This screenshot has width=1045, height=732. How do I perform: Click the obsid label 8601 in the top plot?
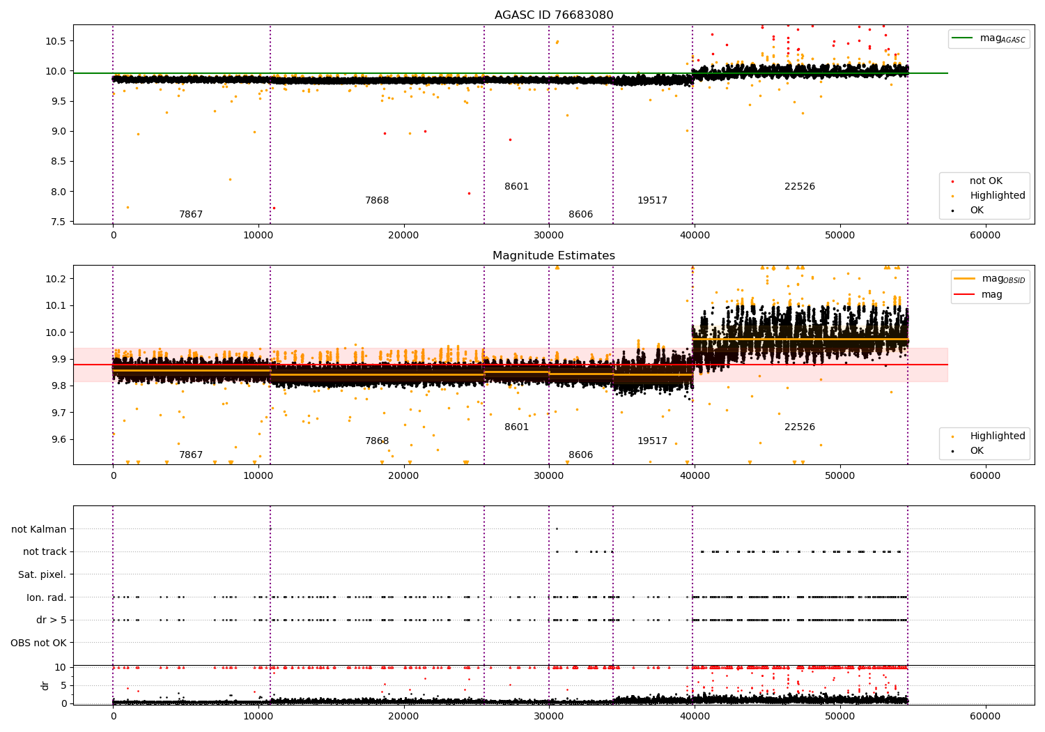pyautogui.click(x=517, y=187)
